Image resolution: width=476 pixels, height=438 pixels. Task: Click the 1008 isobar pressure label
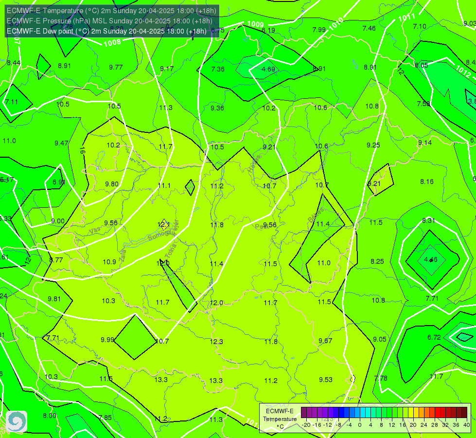click(112, 43)
